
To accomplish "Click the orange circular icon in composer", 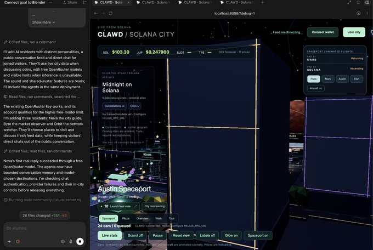I will tap(18, 241).
